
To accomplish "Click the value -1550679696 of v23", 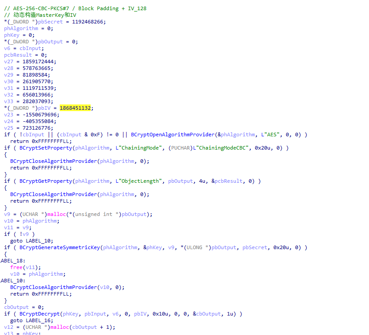I will click(x=39, y=115).
